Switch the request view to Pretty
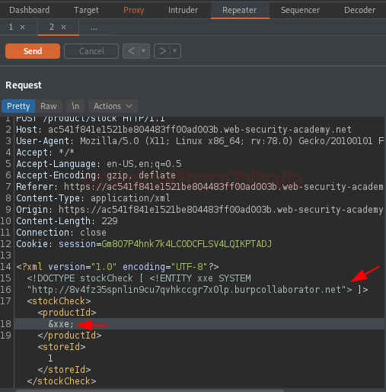Screen dimensions: 386x392 pos(18,106)
